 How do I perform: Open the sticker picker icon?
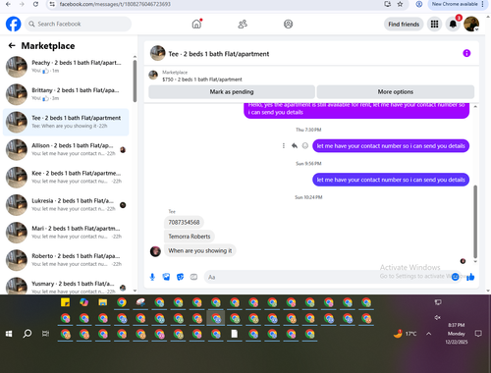[180, 277]
